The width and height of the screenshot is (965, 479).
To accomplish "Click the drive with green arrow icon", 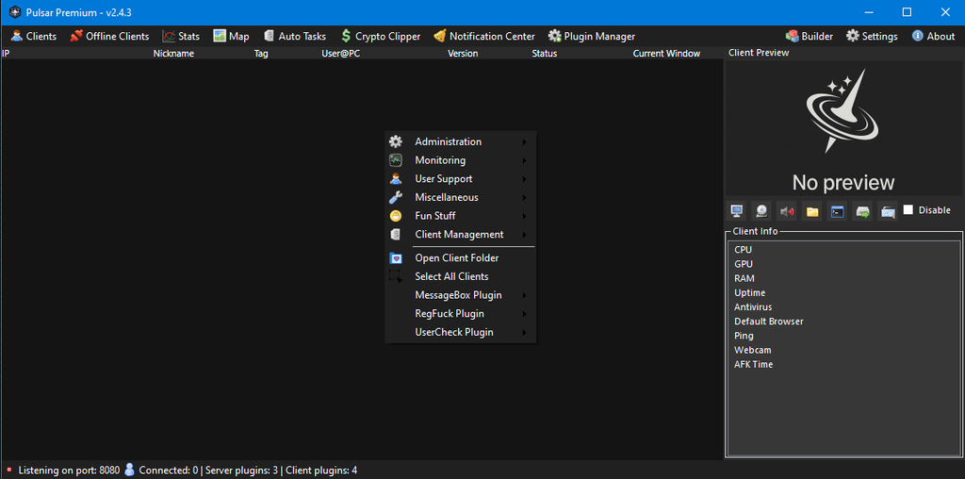I will [x=863, y=211].
